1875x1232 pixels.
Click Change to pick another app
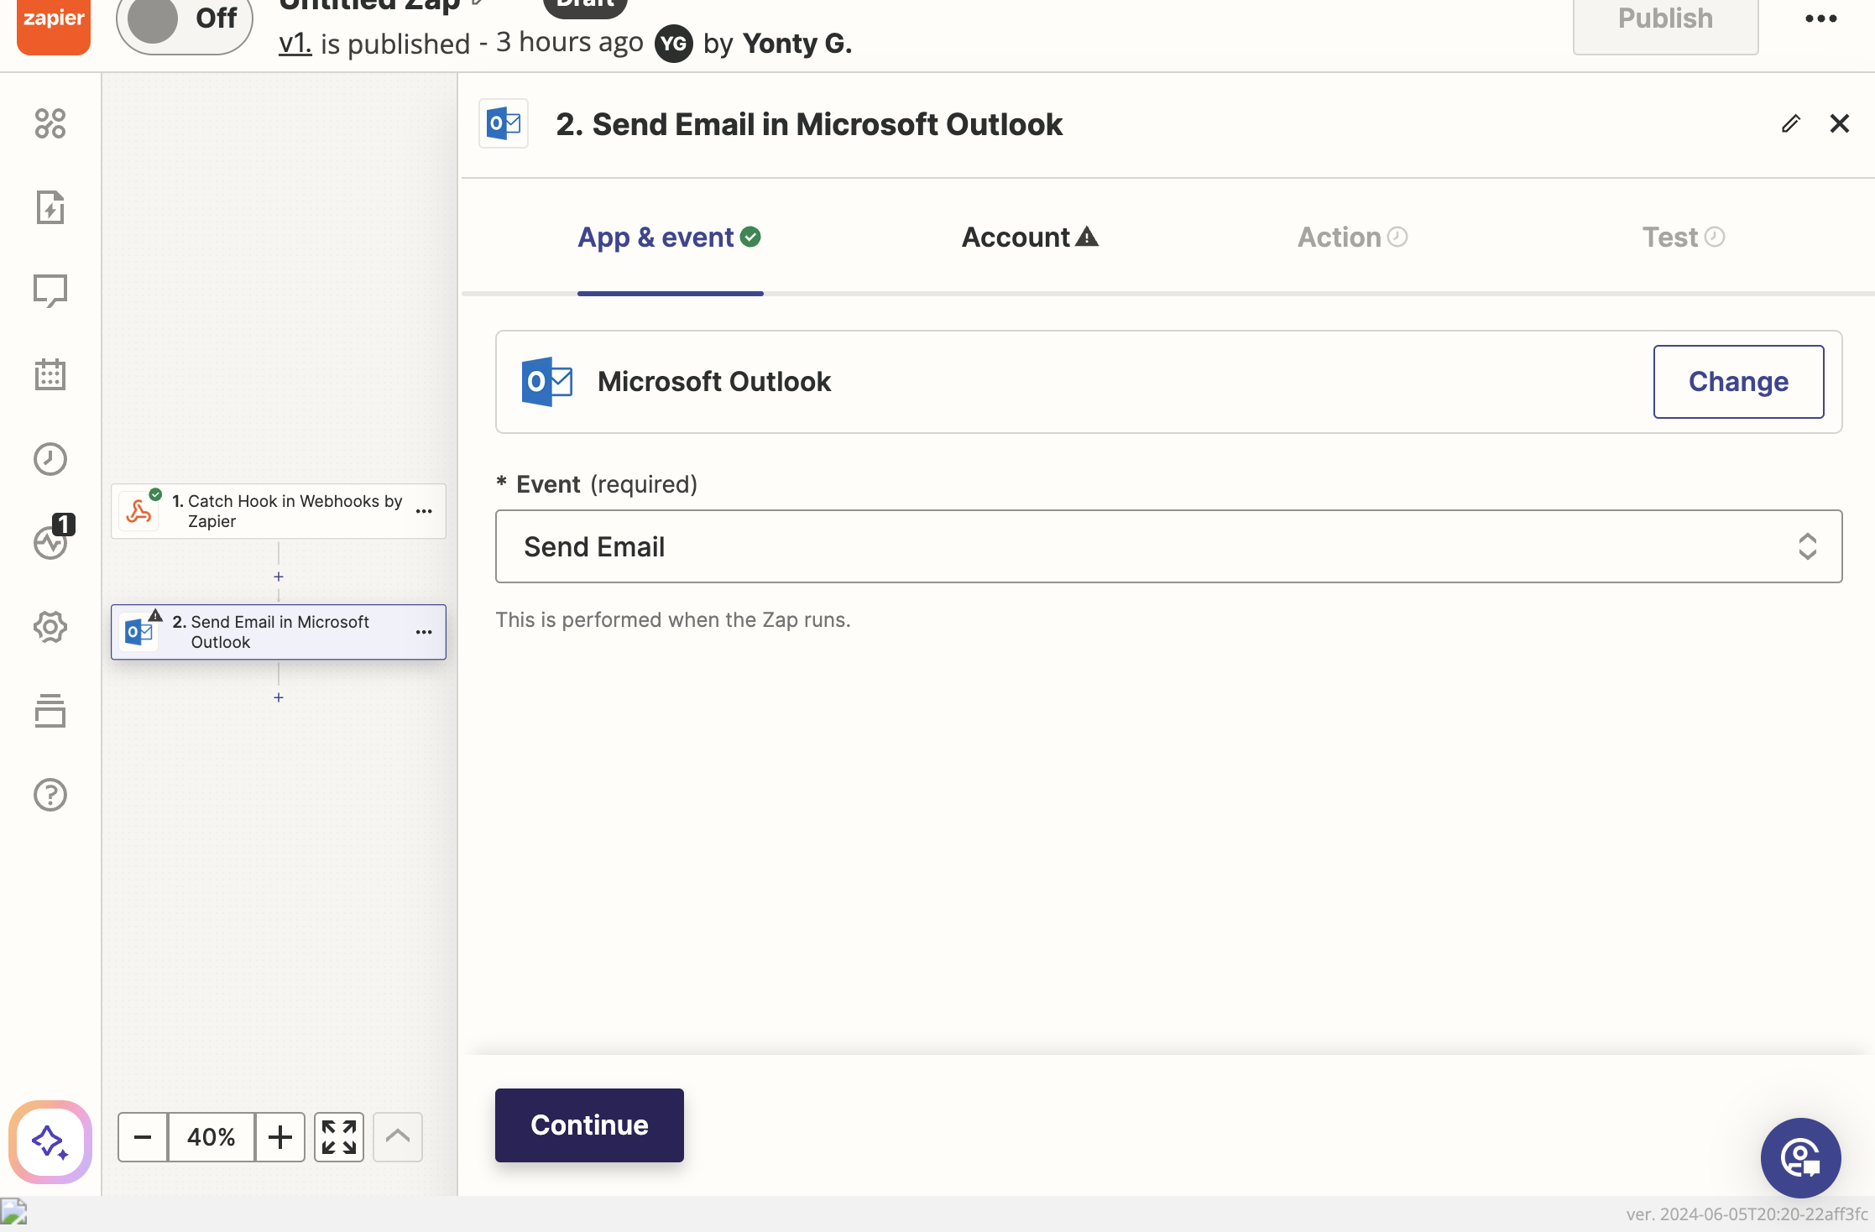click(x=1738, y=382)
